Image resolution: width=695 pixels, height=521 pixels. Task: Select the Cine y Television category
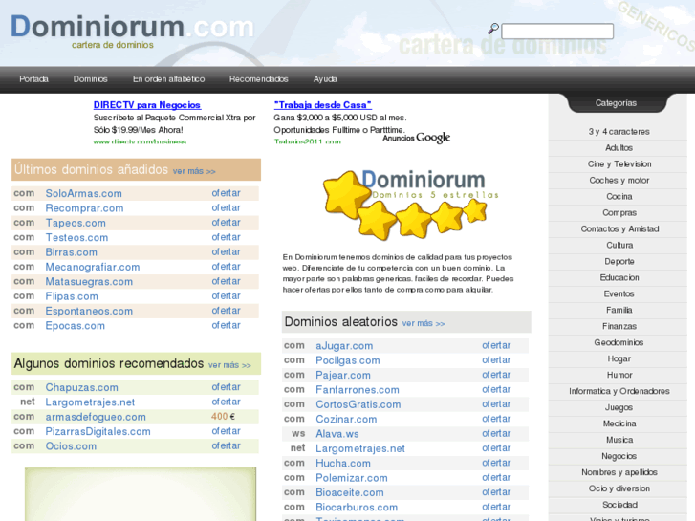[x=619, y=164]
